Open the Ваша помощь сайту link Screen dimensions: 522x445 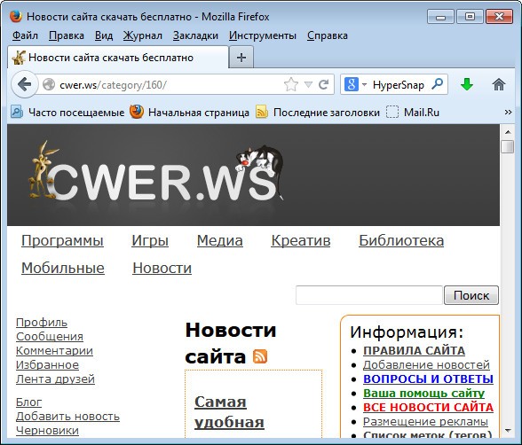pyautogui.click(x=423, y=394)
